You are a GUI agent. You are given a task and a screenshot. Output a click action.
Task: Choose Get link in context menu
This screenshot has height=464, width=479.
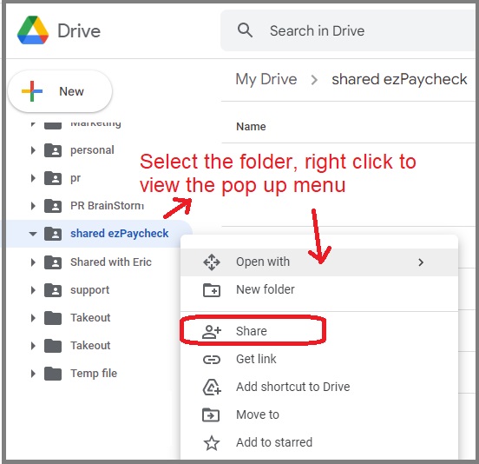pos(319,359)
